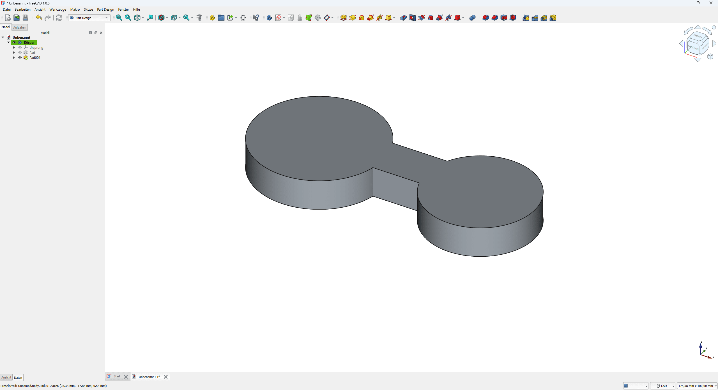Apply the Fillet tool
The width and height of the screenshot is (718, 390).
(485, 18)
